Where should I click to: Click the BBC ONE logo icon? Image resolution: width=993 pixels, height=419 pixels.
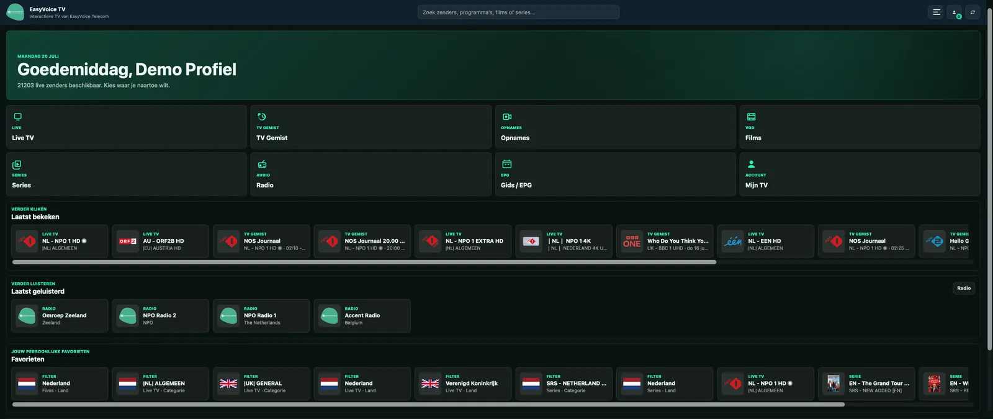click(632, 241)
